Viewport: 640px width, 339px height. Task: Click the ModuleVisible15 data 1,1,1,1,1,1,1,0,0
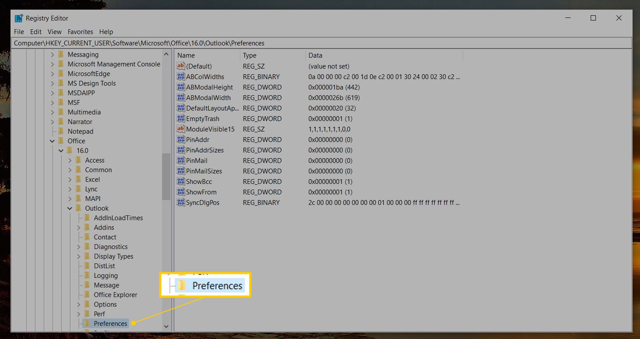pos(329,129)
